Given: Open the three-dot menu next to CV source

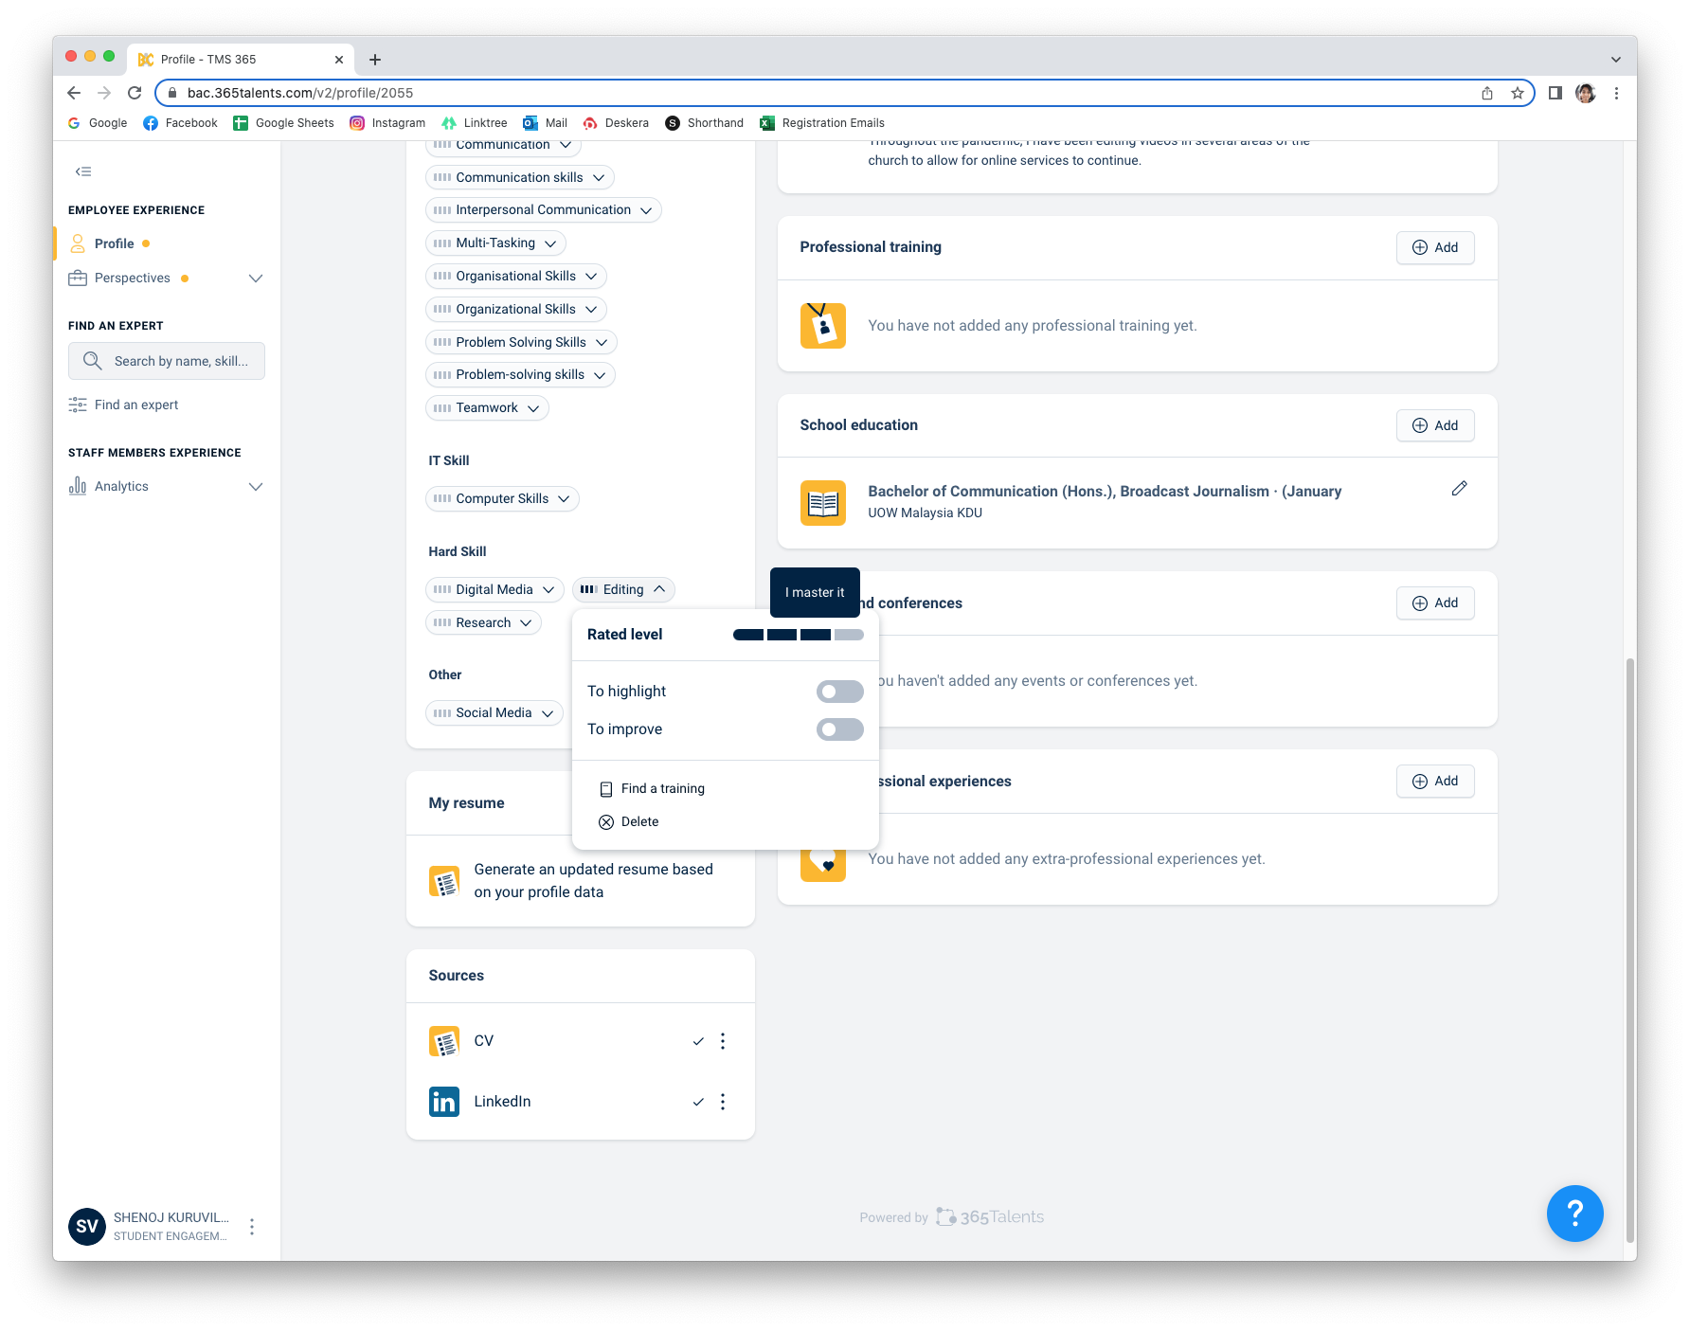Looking at the screenshot, I should (723, 1041).
